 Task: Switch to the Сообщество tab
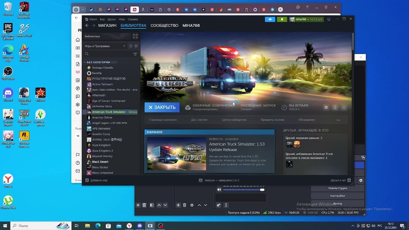click(x=164, y=25)
